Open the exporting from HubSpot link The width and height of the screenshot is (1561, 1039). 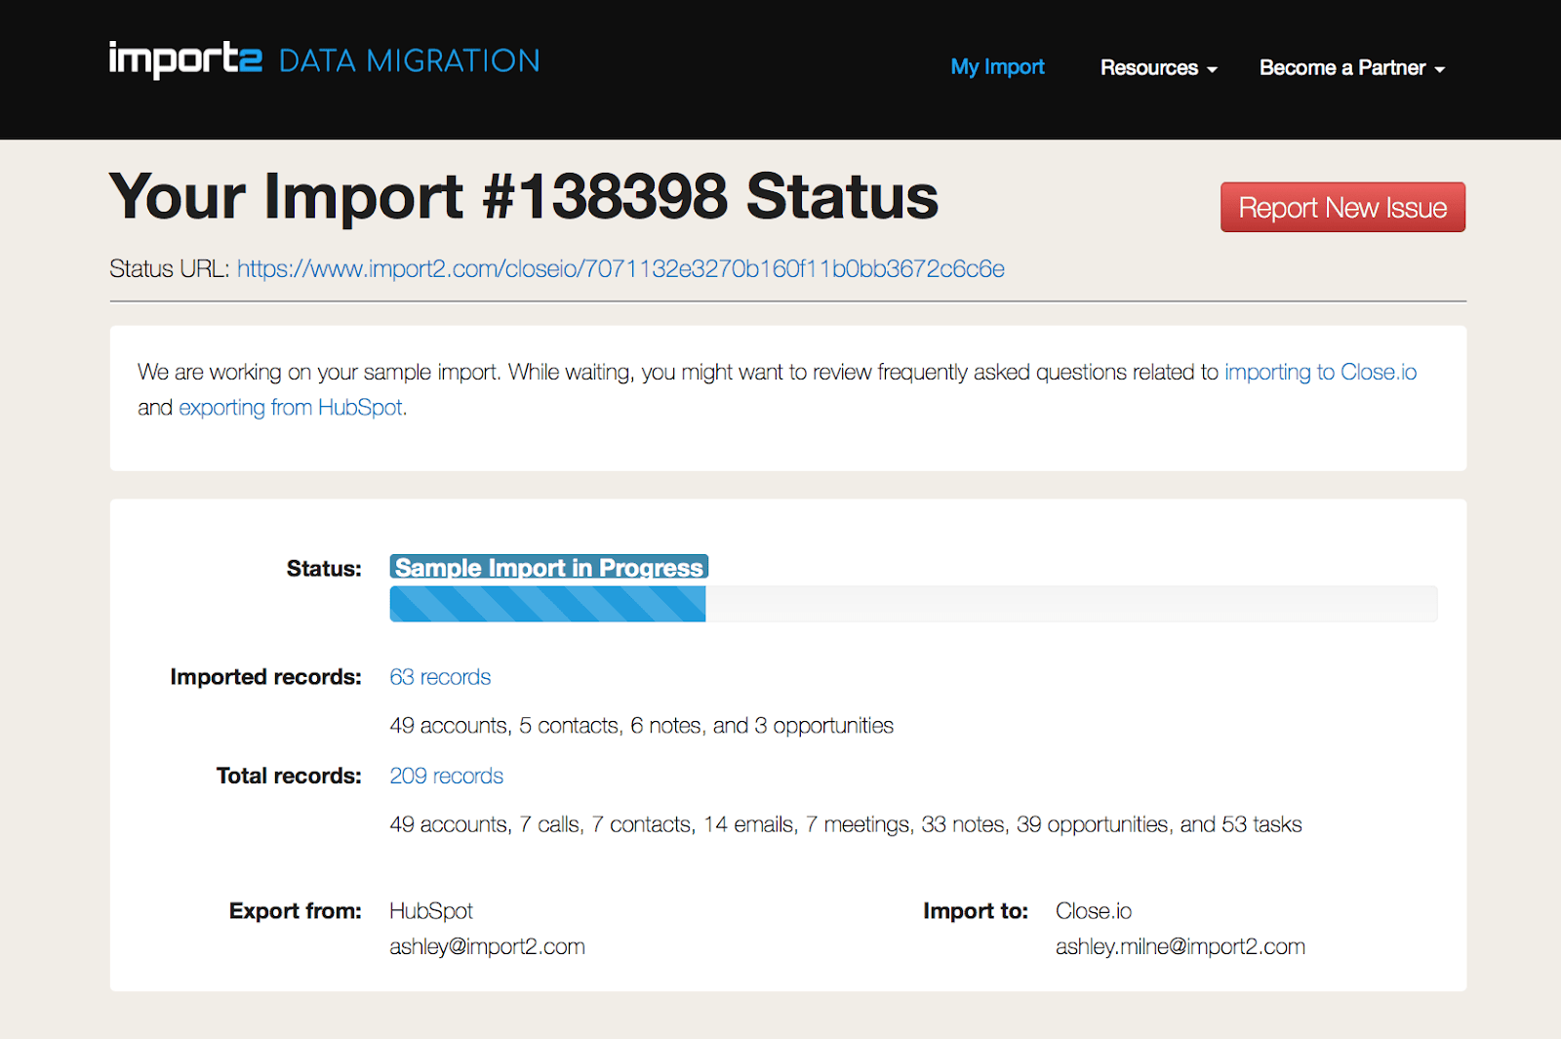tap(291, 408)
